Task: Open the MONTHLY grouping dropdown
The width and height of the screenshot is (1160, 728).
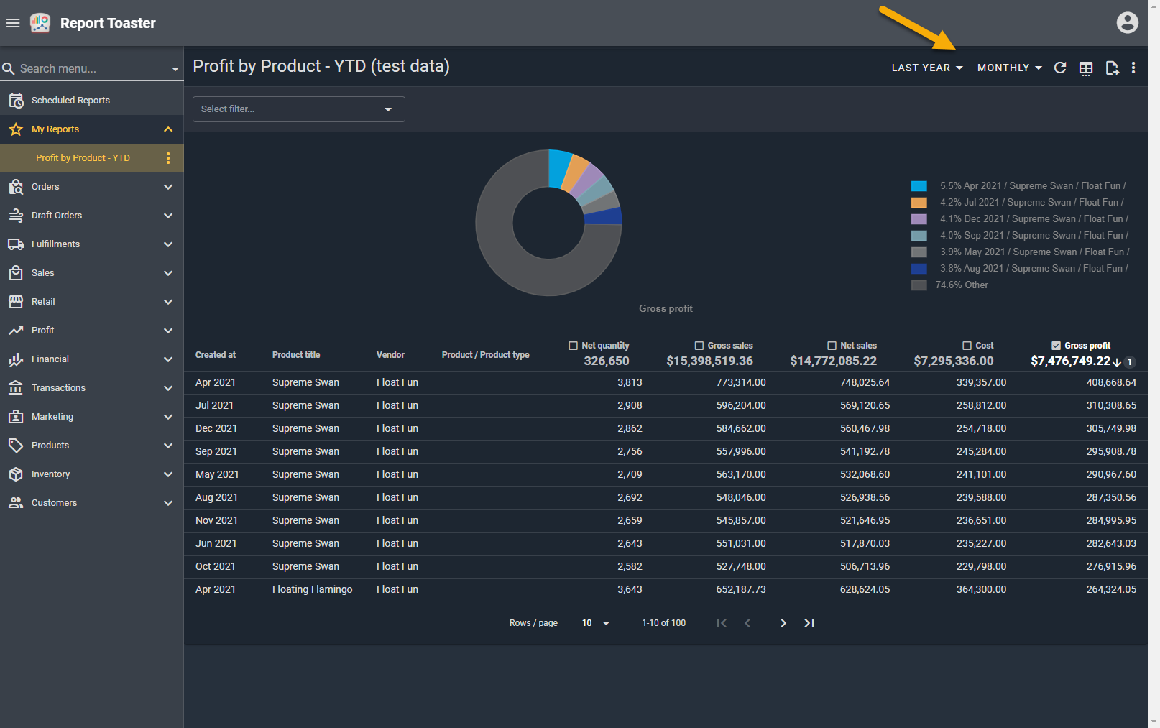Action: coord(1009,68)
